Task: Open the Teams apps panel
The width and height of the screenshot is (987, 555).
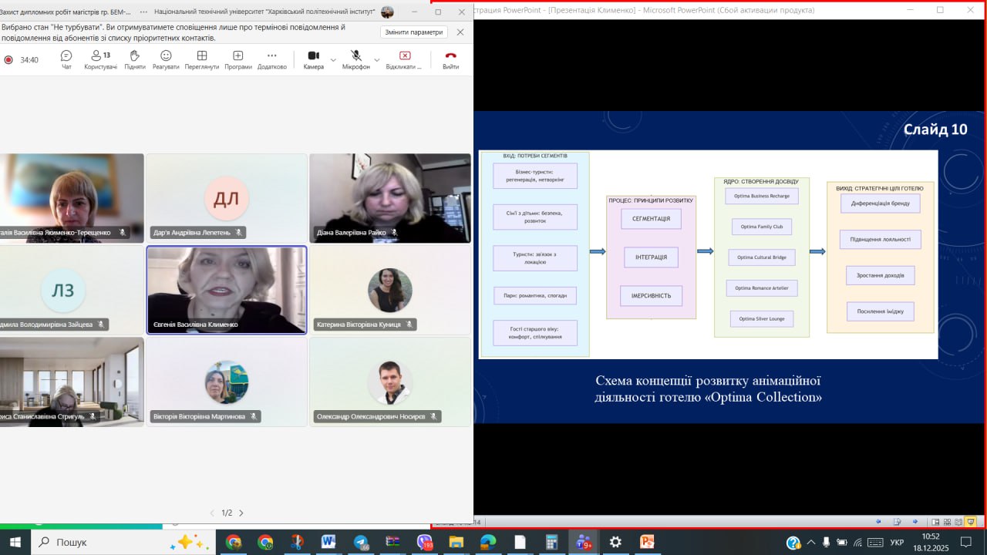Action: pos(238,59)
